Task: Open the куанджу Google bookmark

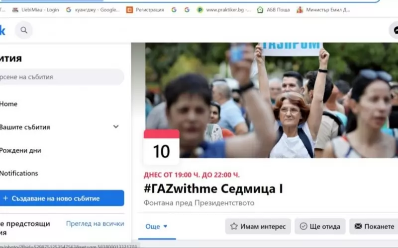Action: (93, 10)
